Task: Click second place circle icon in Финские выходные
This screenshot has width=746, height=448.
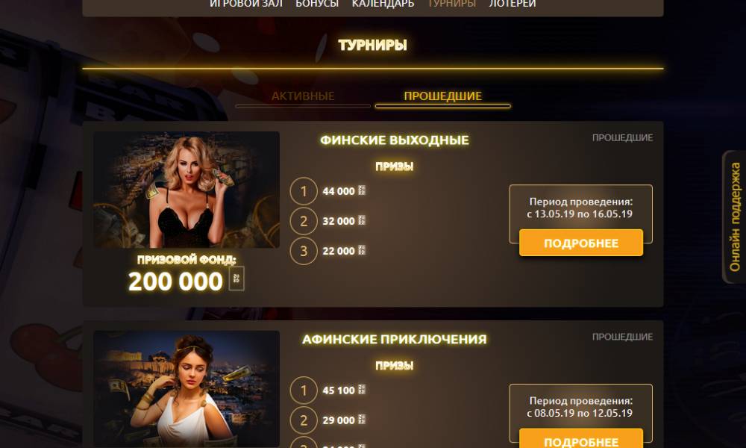Action: click(x=304, y=221)
